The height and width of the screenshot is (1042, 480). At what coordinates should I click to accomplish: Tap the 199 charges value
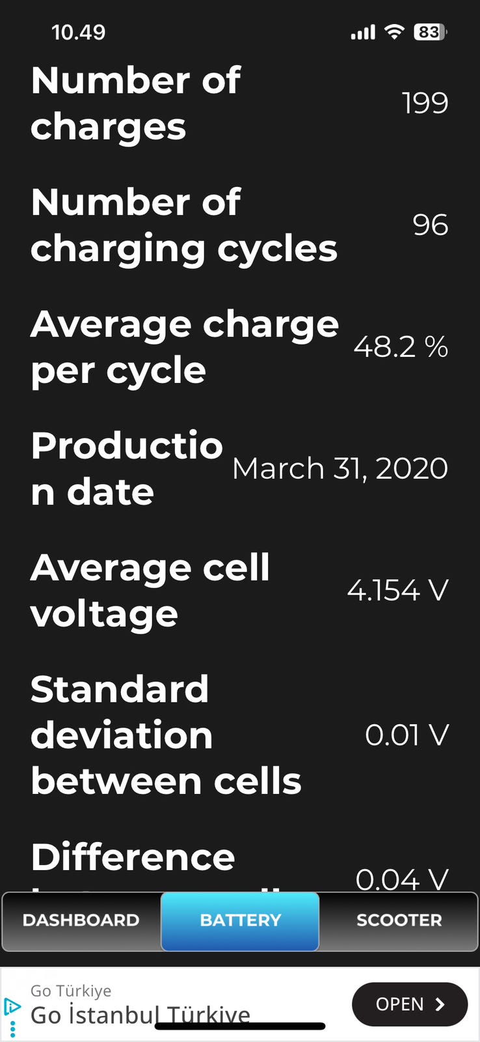coord(425,103)
